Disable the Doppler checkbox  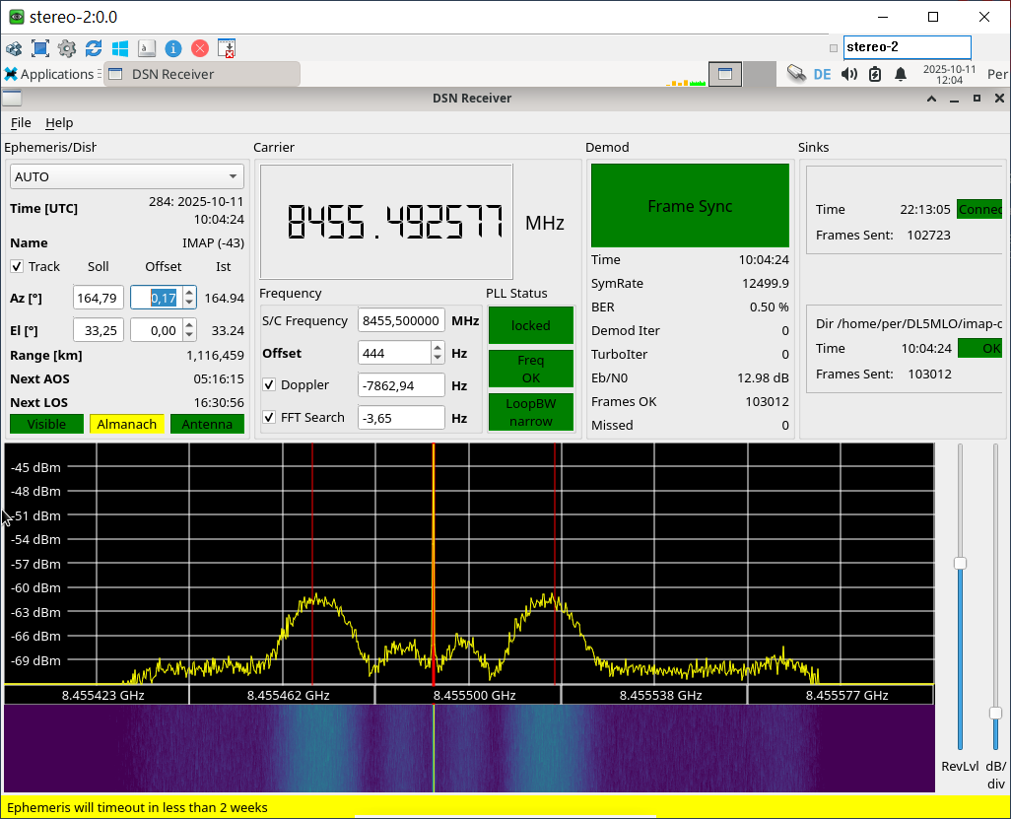(269, 384)
